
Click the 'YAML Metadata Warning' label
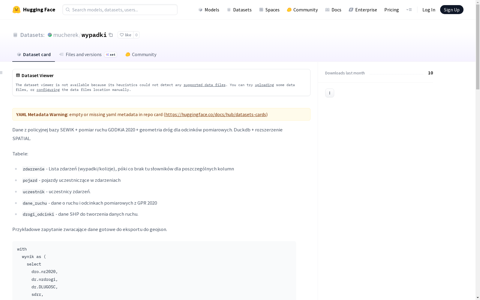tap(42, 114)
